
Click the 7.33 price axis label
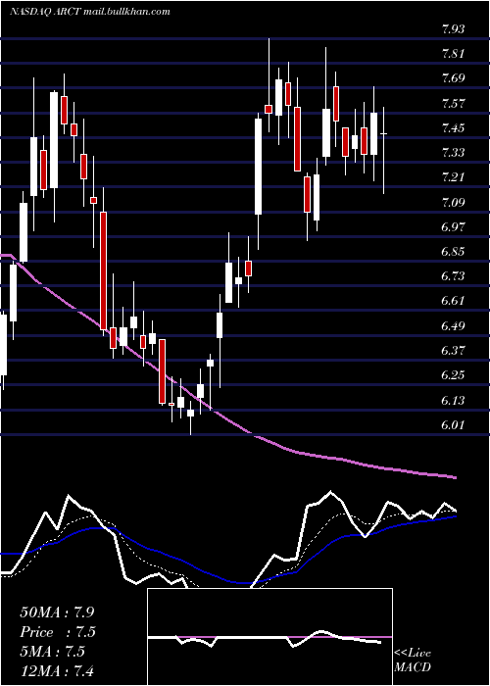453,153
